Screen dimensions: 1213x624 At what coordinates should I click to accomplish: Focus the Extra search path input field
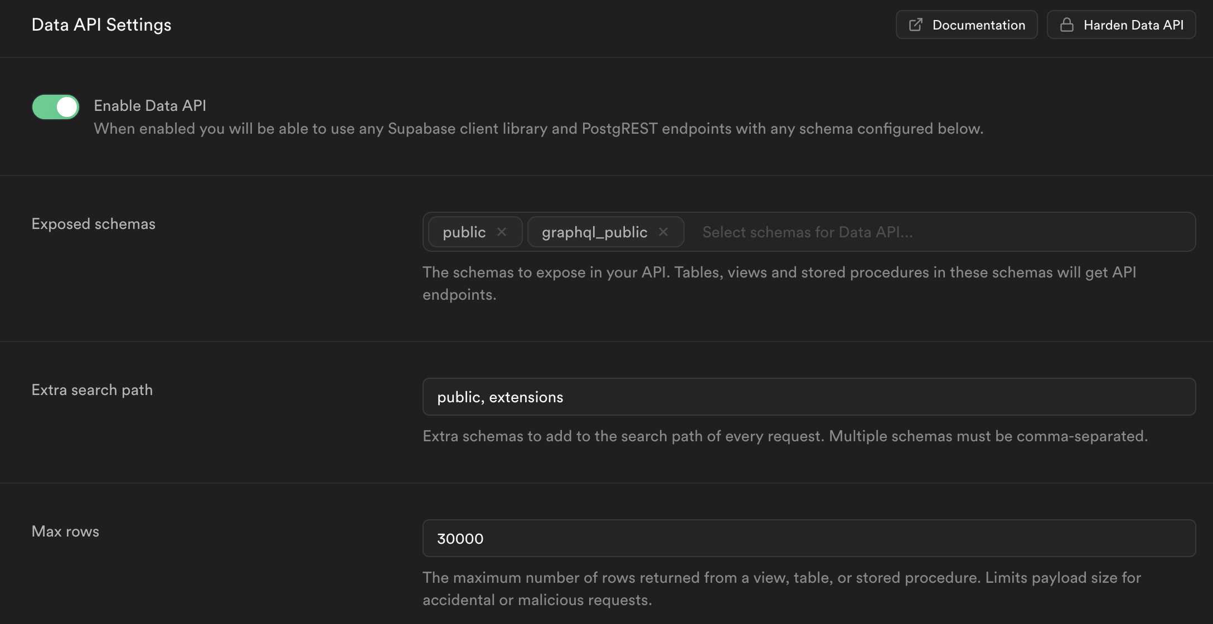point(808,397)
